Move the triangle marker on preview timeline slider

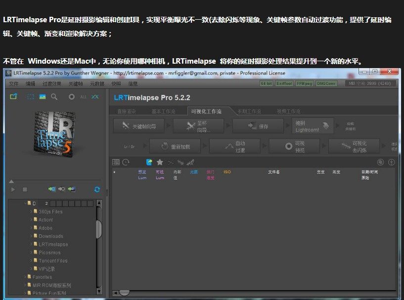11,182
